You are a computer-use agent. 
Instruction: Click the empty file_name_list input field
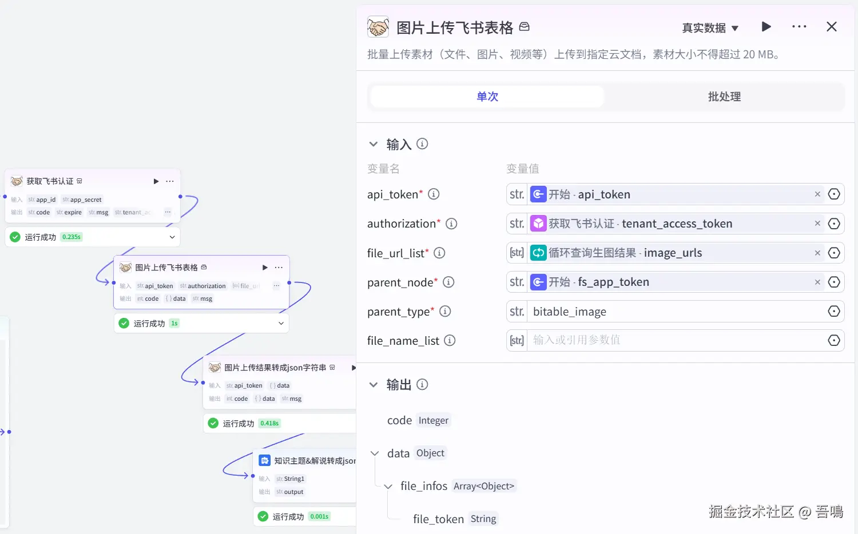676,341
